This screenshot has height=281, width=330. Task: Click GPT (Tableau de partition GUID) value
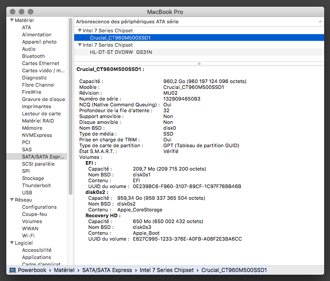201,145
